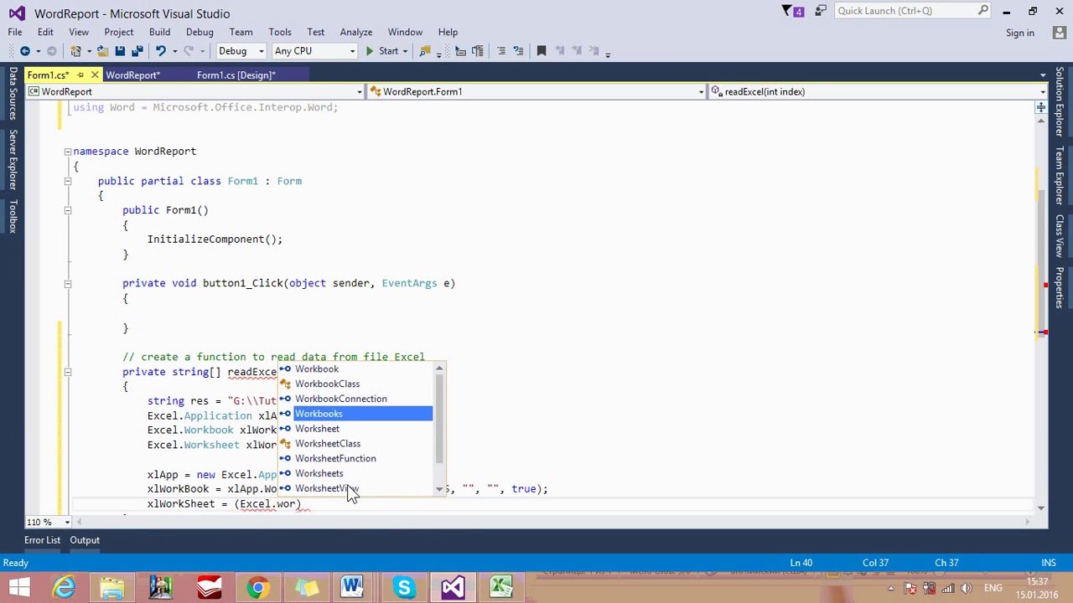Start debugging with the green play arrow

[369, 51]
